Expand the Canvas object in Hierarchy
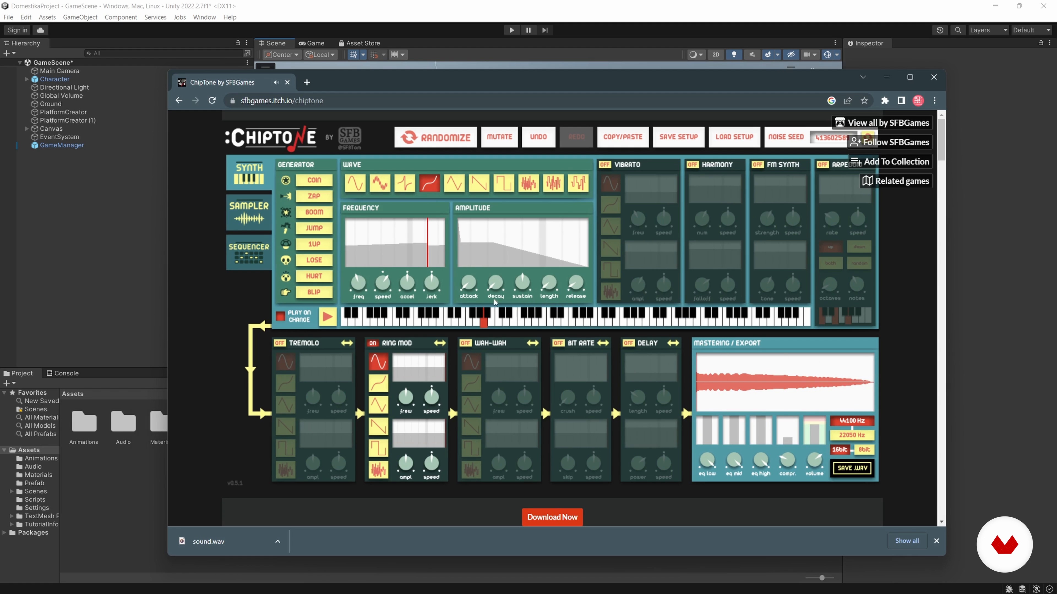 click(x=27, y=129)
